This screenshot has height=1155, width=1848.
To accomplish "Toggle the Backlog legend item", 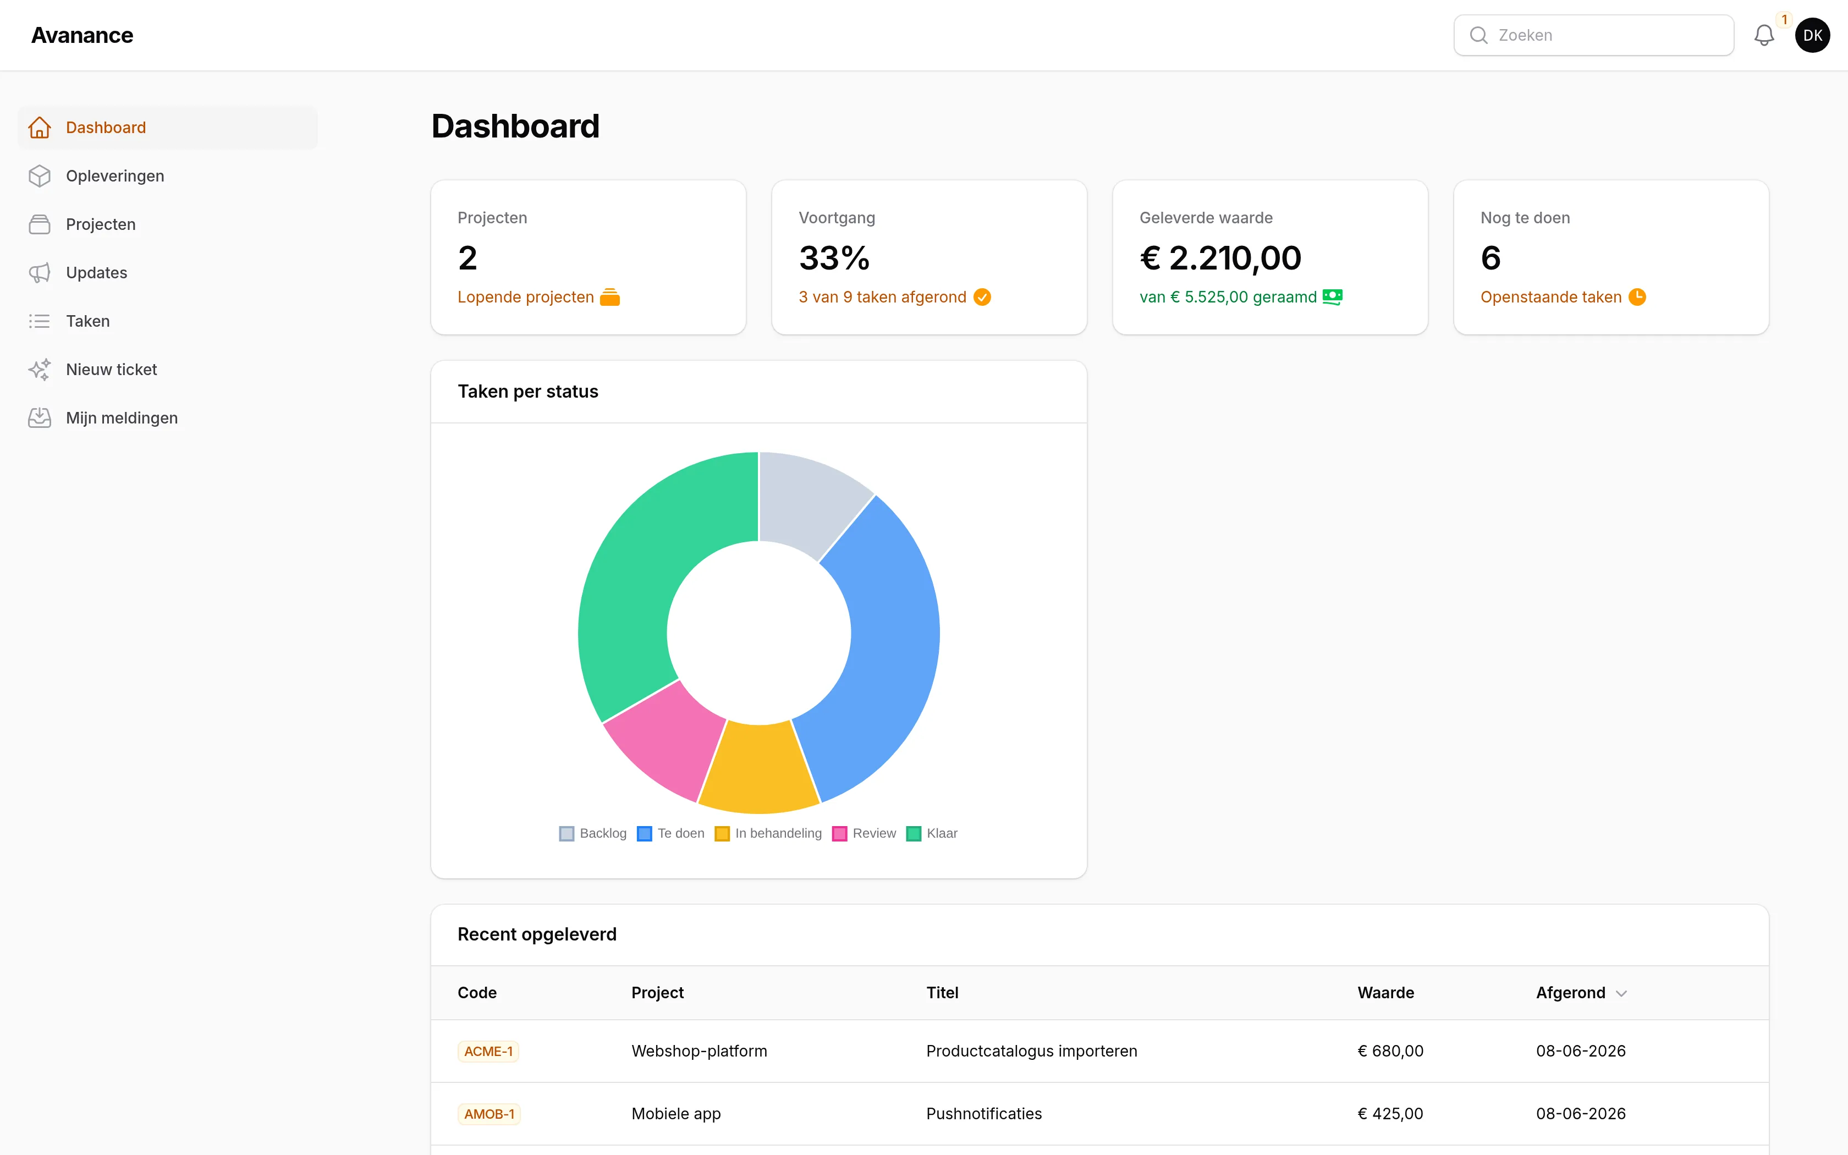I will (x=592, y=833).
